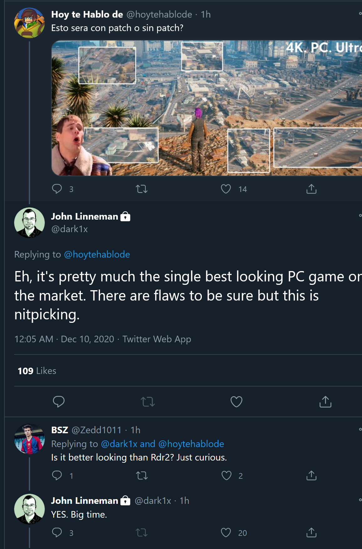The width and height of the screenshot is (362, 549).
Task: Share the 'YES. Big time.' reply
Action: 311,532
